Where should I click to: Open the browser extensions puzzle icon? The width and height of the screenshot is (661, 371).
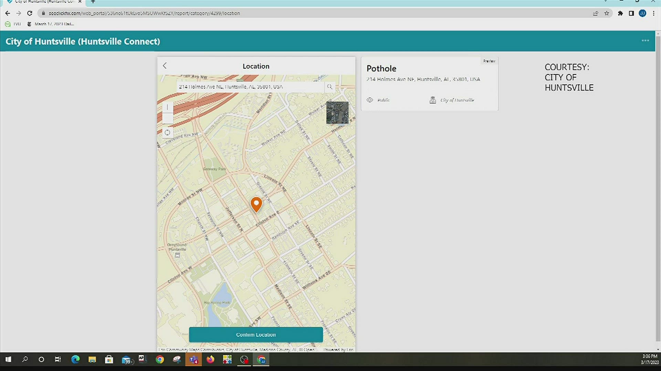click(620, 13)
